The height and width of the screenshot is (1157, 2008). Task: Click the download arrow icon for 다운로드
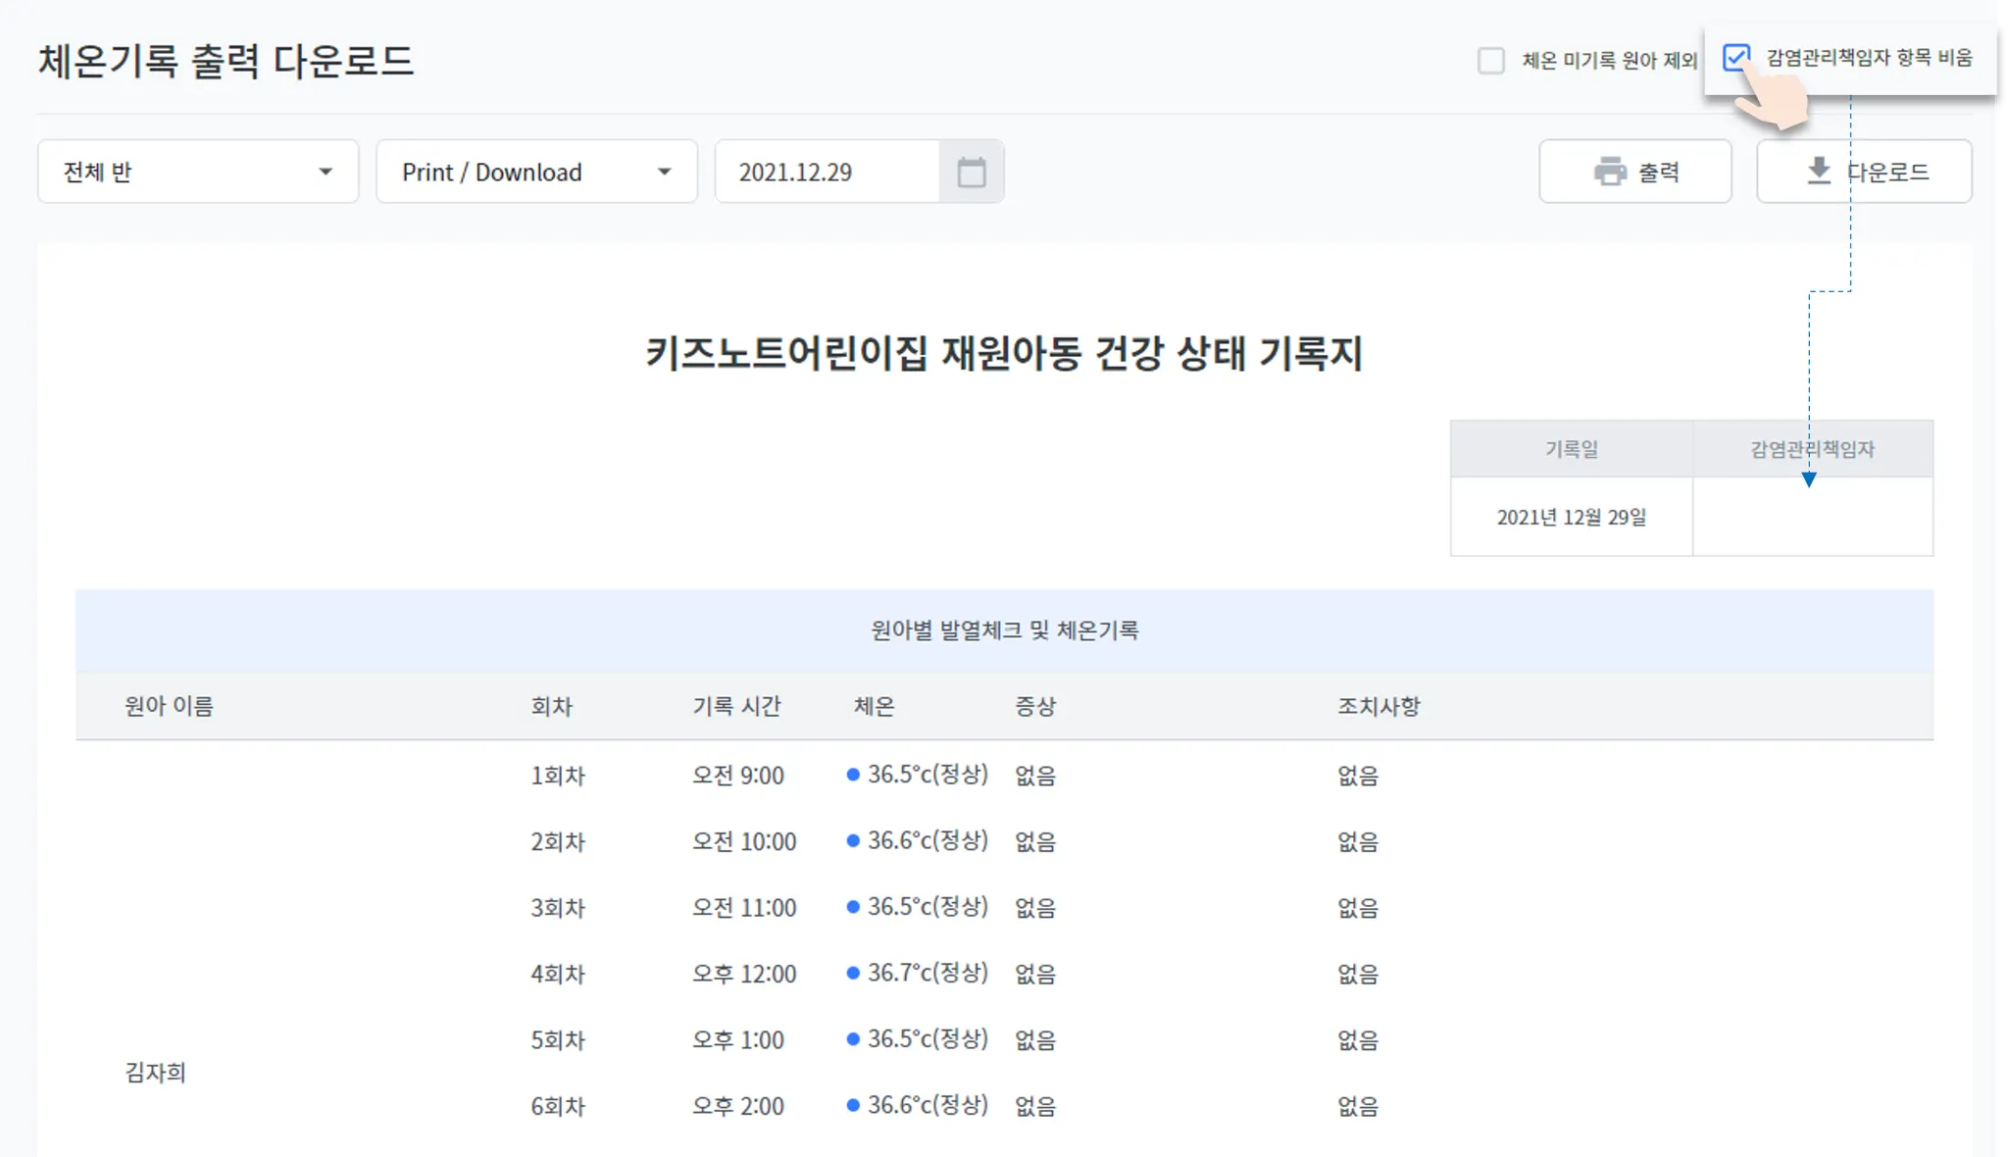pos(1819,171)
